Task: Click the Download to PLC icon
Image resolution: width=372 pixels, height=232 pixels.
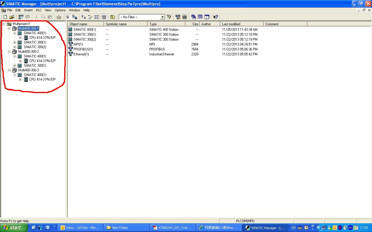Action: pos(59,17)
